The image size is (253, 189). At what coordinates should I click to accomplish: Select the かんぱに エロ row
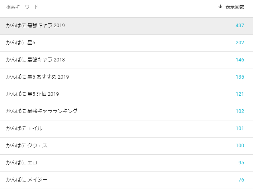127,163
